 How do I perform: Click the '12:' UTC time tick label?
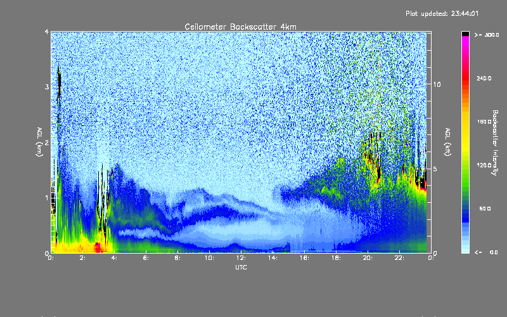coord(241,258)
